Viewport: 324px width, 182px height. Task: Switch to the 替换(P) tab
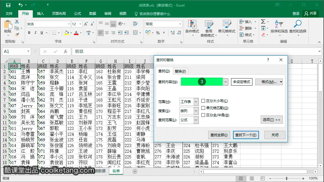(180, 71)
